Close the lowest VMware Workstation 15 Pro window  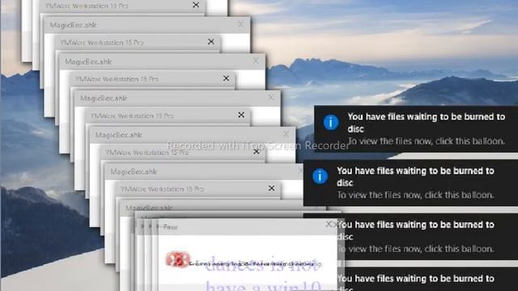tap(271, 188)
